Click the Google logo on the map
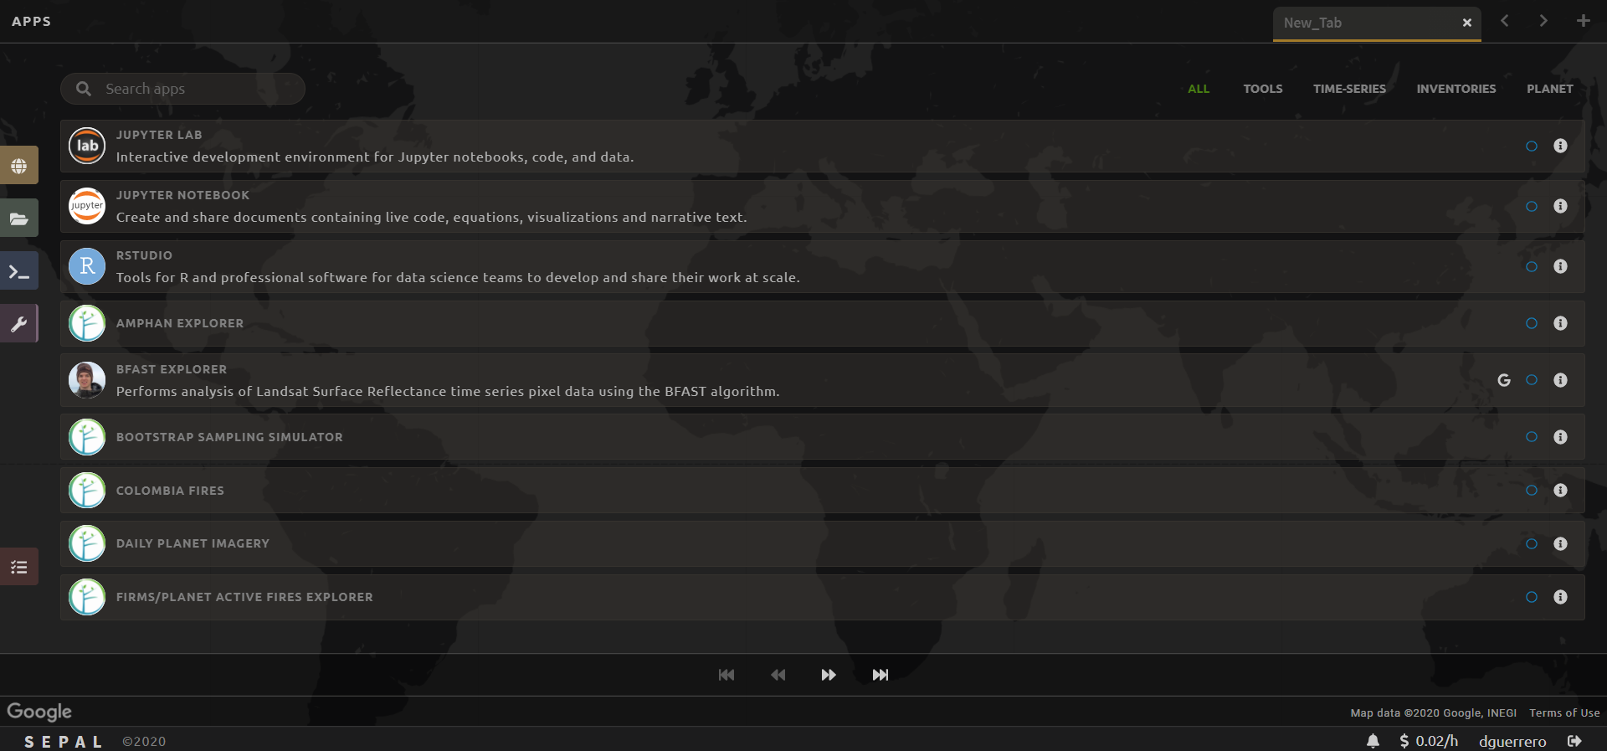Image resolution: width=1607 pixels, height=751 pixels. (x=39, y=712)
